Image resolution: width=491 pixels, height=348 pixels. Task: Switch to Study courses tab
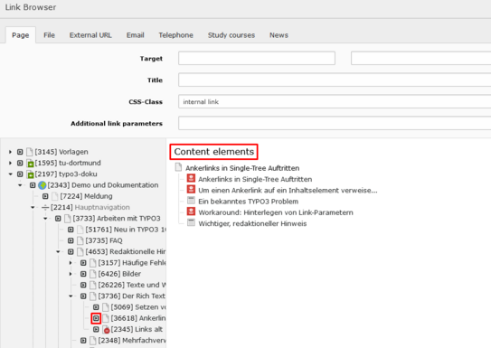point(231,35)
